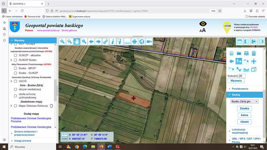The width and height of the screenshot is (267, 150).
Task: Click the save floppy disk icon
Action: tap(246, 53)
